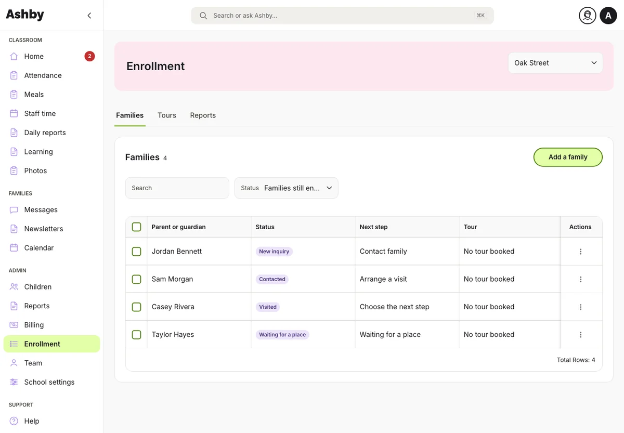The height and width of the screenshot is (433, 624).
Task: Click the Ashby logo
Action: [x=25, y=15]
